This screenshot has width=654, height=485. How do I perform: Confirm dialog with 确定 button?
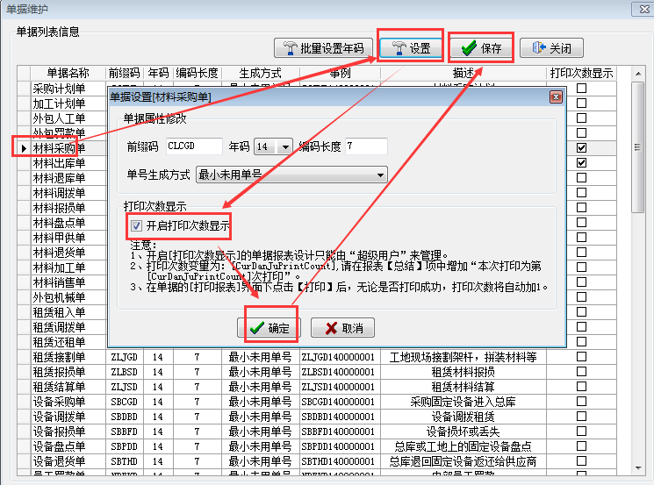[x=269, y=328]
